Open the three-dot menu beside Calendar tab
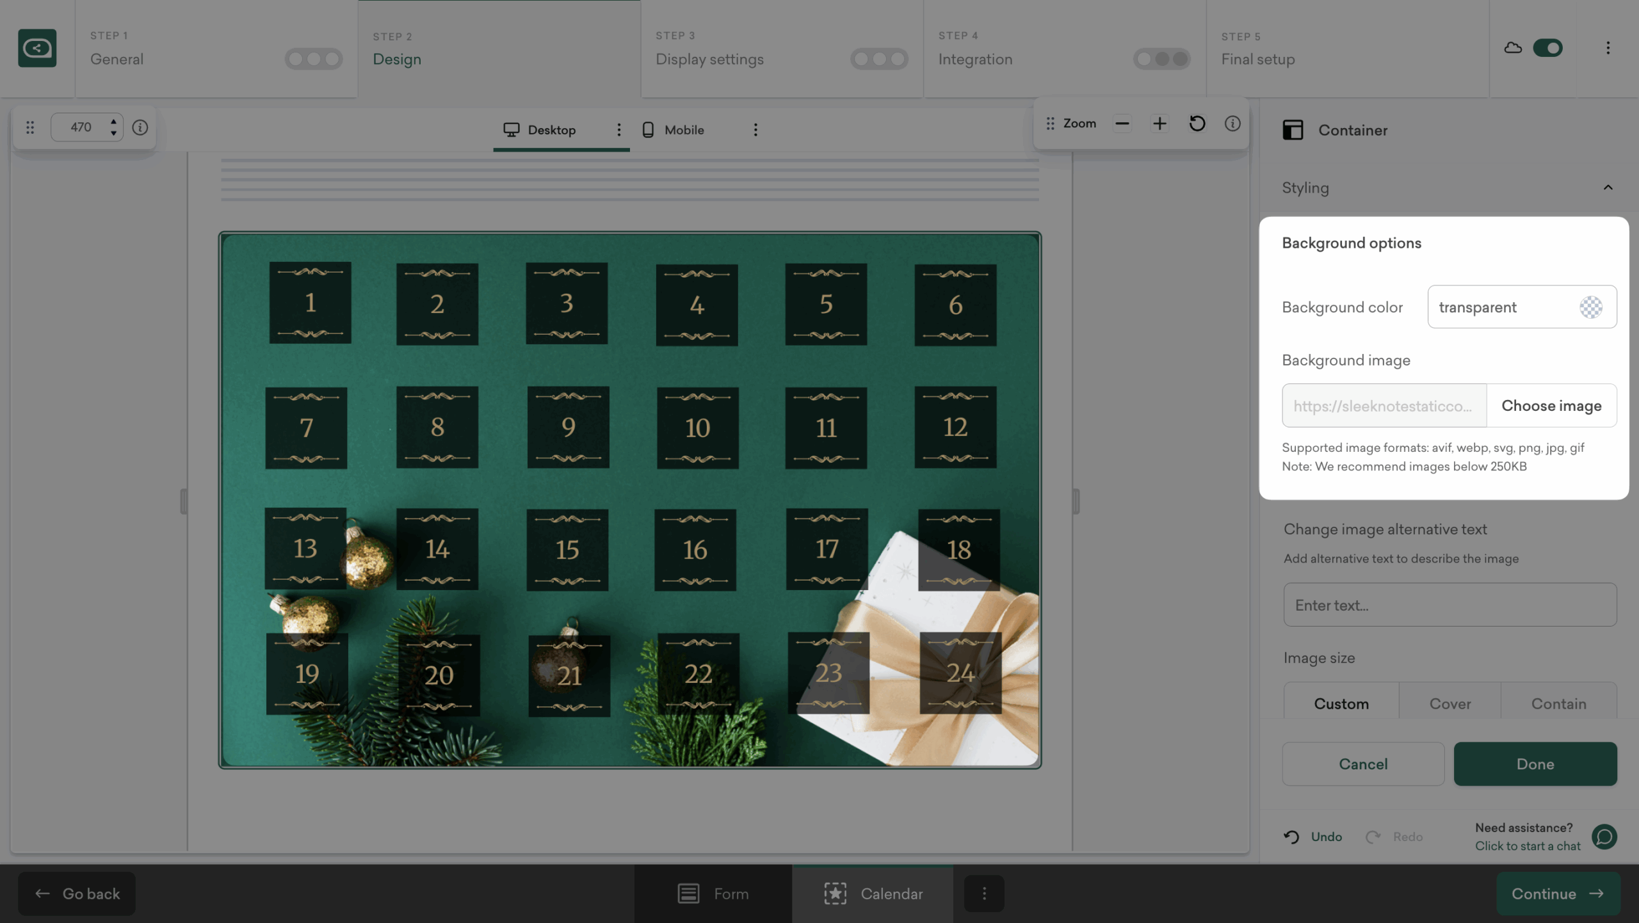This screenshot has height=923, width=1639. 984,894
